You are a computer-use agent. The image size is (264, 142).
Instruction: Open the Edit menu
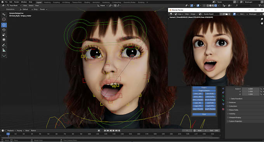(11, 2)
